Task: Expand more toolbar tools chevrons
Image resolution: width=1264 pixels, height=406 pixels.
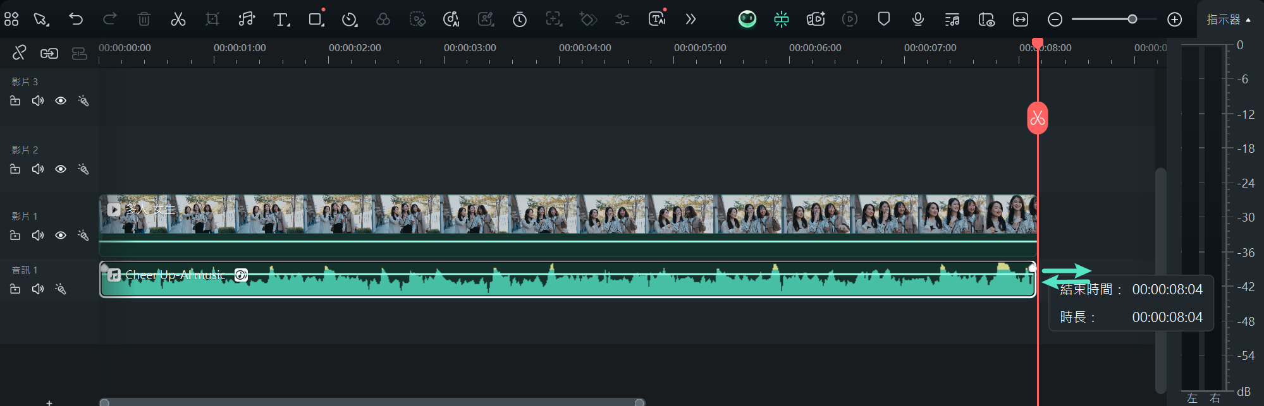Action: pyautogui.click(x=690, y=19)
